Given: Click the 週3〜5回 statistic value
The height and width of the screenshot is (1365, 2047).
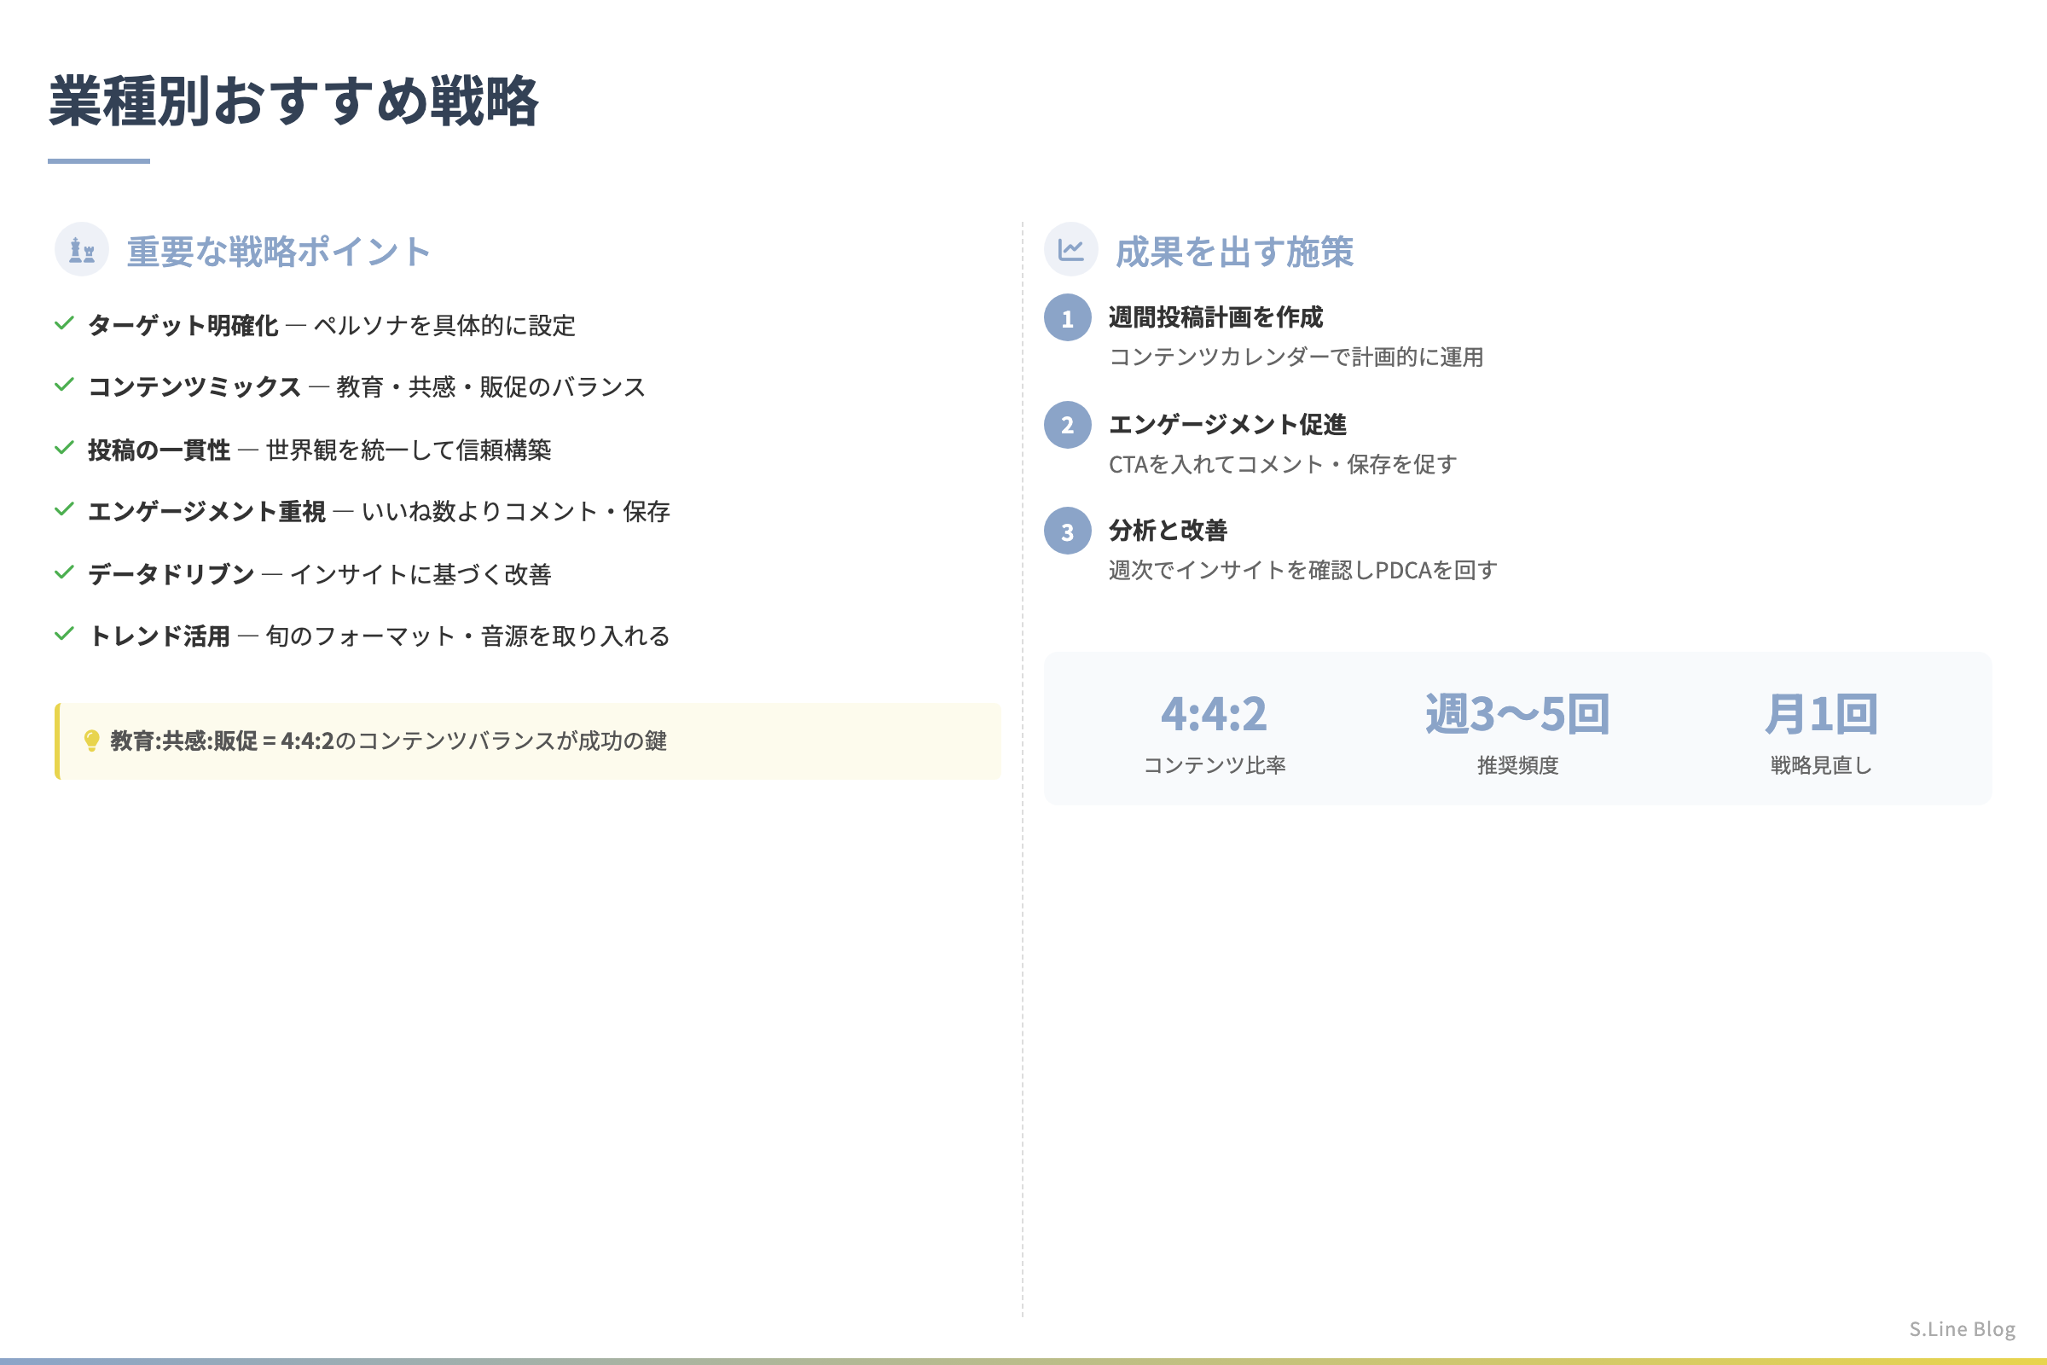Looking at the screenshot, I should pyautogui.click(x=1517, y=714).
